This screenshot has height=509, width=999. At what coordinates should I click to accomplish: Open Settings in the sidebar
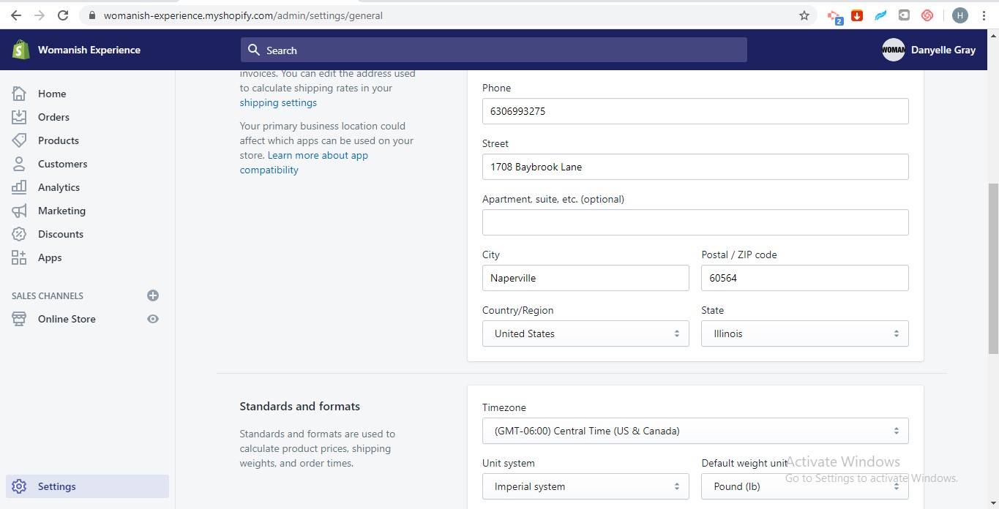click(56, 486)
